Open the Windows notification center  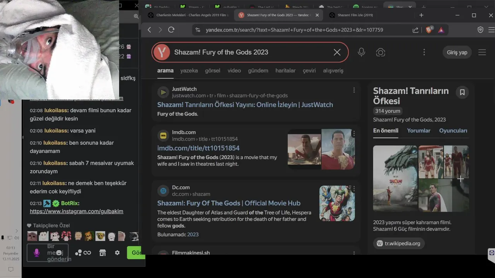11,269
